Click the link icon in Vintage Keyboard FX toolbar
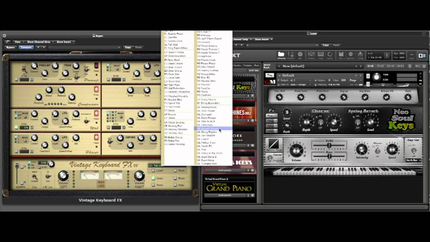This screenshot has height=242, width=430. 7,42
